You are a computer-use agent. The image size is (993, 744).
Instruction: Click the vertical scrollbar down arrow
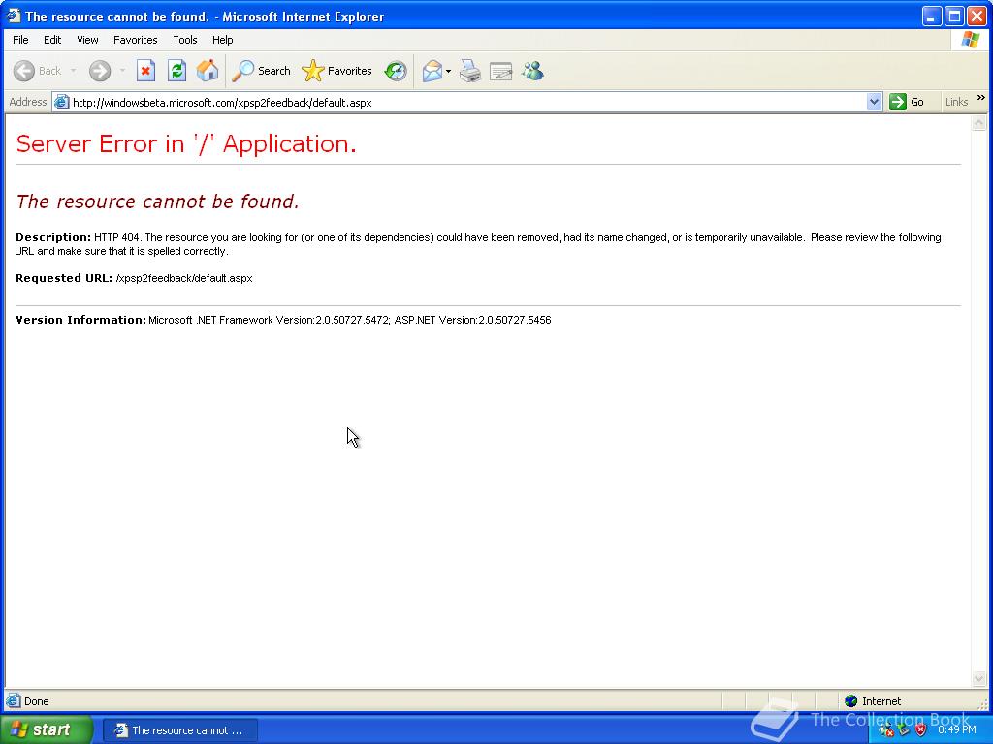979,679
